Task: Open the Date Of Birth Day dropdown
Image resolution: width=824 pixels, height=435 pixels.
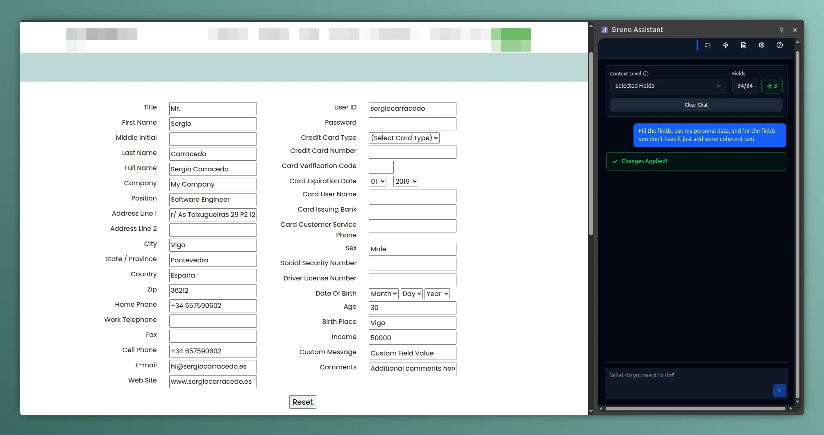Action: tap(411, 294)
